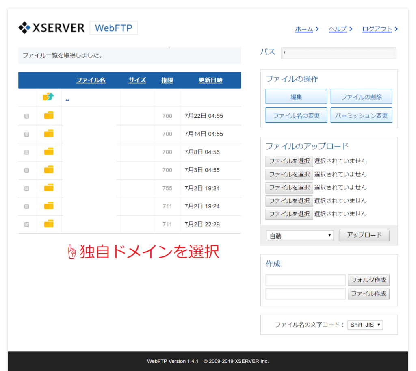Sort by 権限 column header
The width and height of the screenshot is (416, 371).
(167, 80)
